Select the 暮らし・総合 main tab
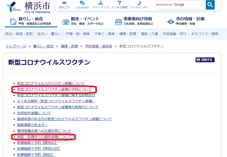227x157 pixels. coord(31,21)
